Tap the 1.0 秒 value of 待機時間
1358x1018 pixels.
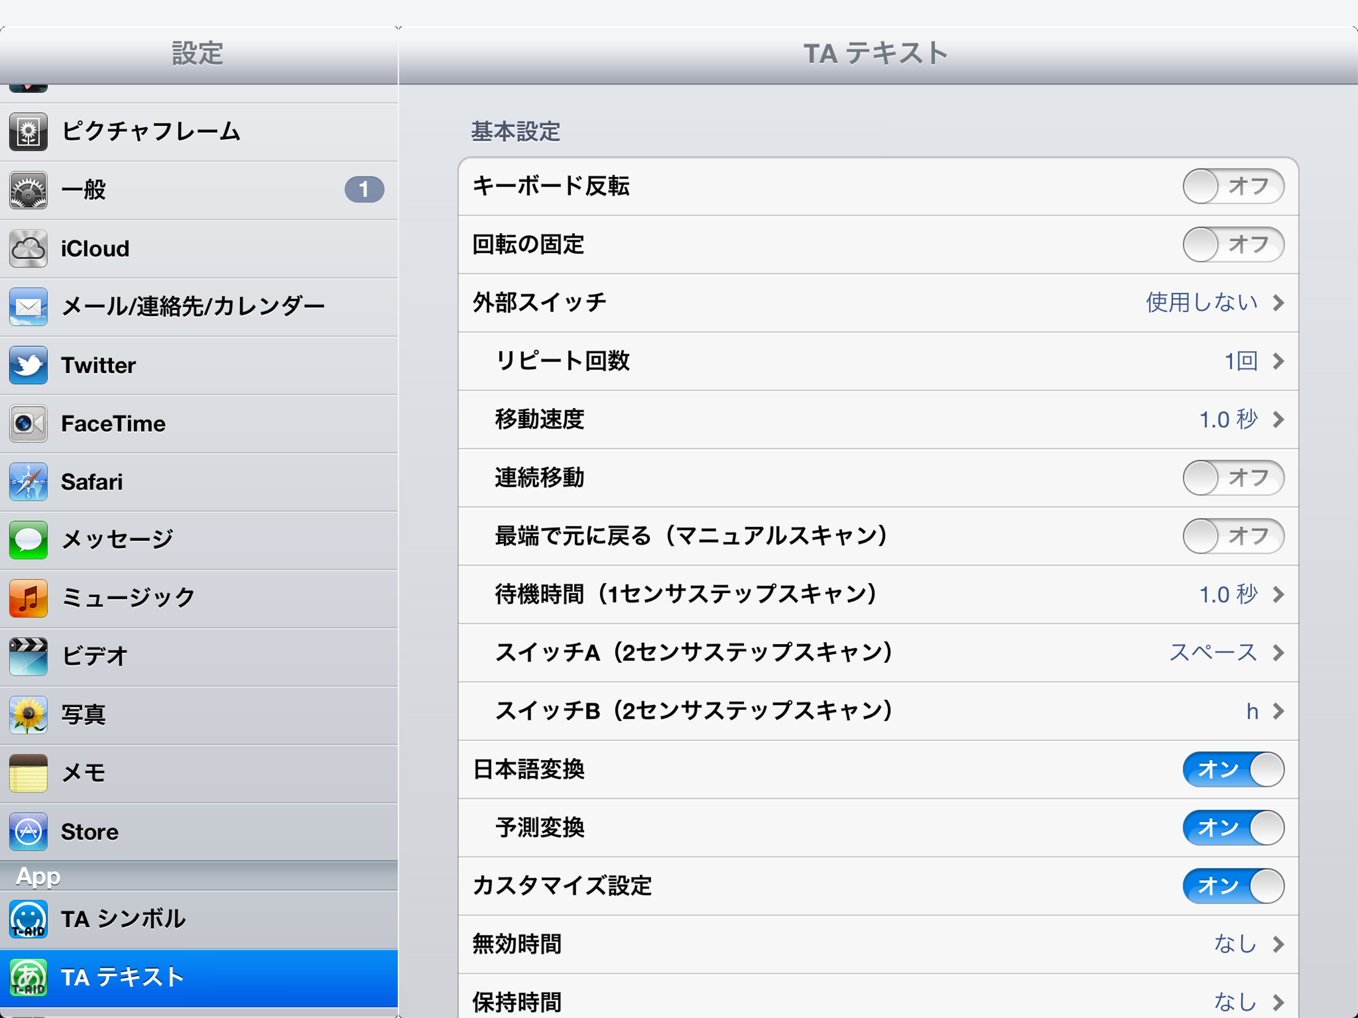(x=1228, y=594)
